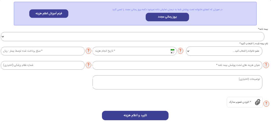Screen dimensions: 271x122
Task: Click the small arrow of policy select box
Action: pos(3,37)
